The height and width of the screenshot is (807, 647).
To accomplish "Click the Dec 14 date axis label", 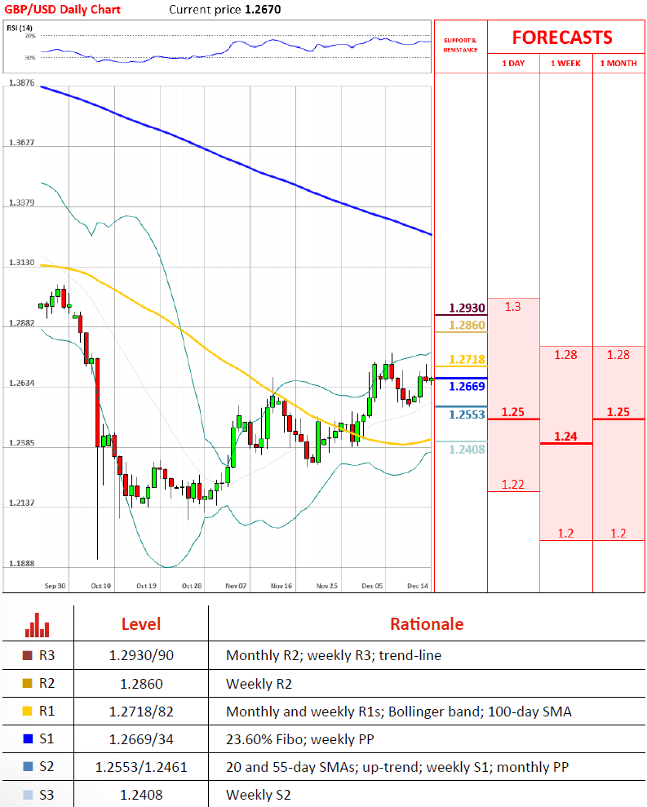I will point(418,586).
